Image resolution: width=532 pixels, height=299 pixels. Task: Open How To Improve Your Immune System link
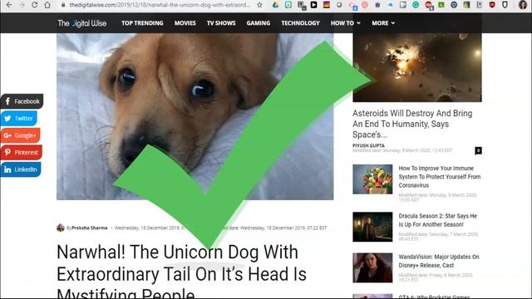click(440, 177)
